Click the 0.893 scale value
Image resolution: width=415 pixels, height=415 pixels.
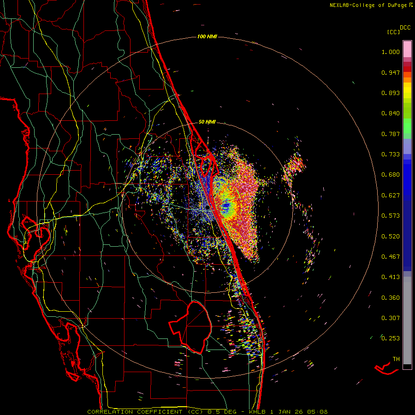pyautogui.click(x=391, y=93)
